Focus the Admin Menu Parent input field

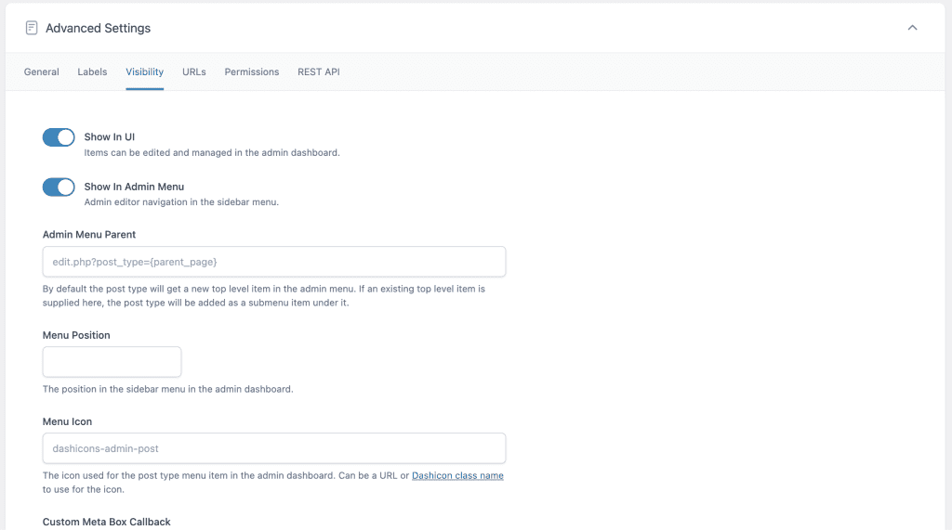pyautogui.click(x=274, y=262)
